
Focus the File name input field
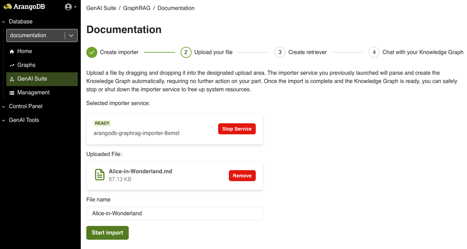[175, 214]
